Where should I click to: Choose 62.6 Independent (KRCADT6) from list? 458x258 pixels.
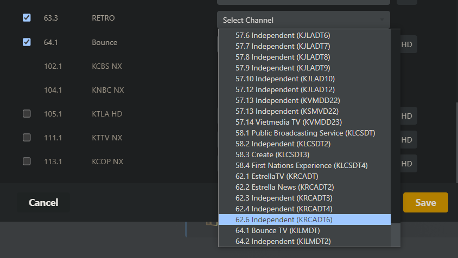(284, 220)
